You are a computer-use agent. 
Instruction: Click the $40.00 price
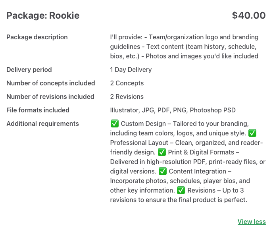pyautogui.click(x=249, y=15)
